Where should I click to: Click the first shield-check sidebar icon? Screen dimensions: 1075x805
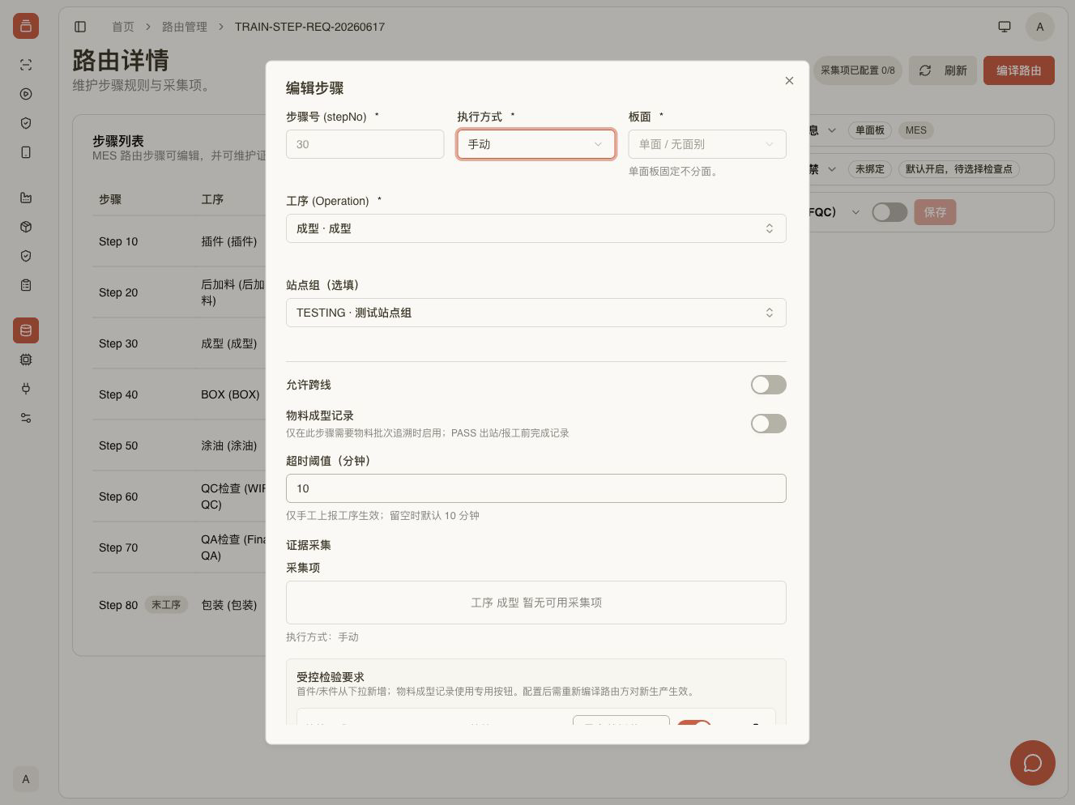(x=26, y=123)
